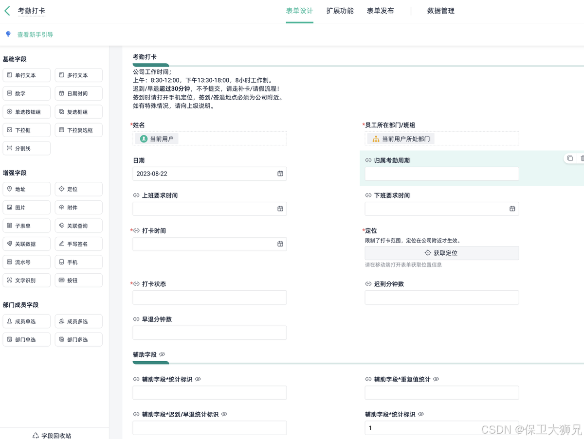This screenshot has height=439, width=584.
Task: Insert a 按钮 field from the palette
Action: point(79,281)
